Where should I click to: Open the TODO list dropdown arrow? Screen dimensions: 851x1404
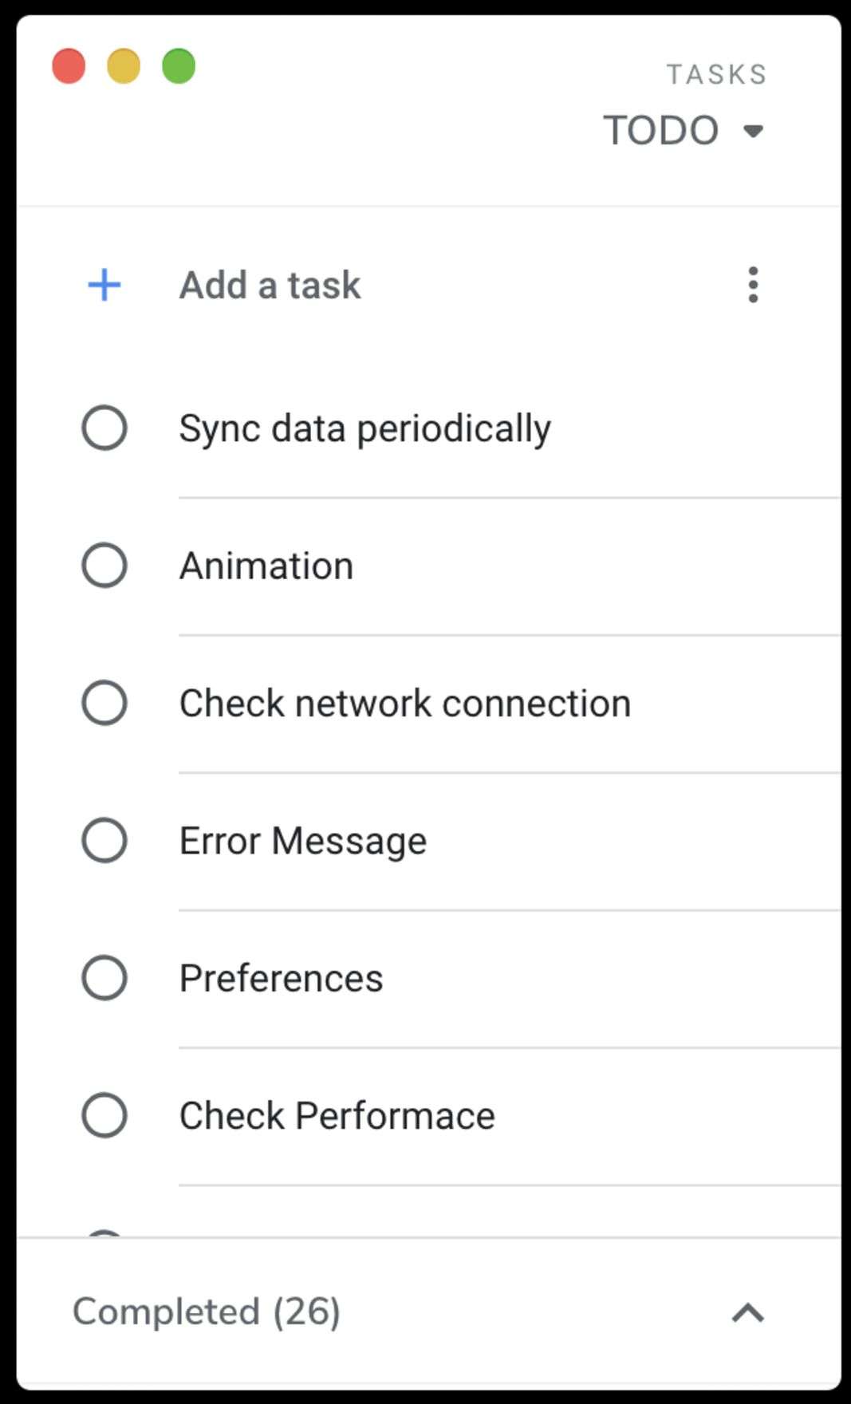(x=753, y=131)
